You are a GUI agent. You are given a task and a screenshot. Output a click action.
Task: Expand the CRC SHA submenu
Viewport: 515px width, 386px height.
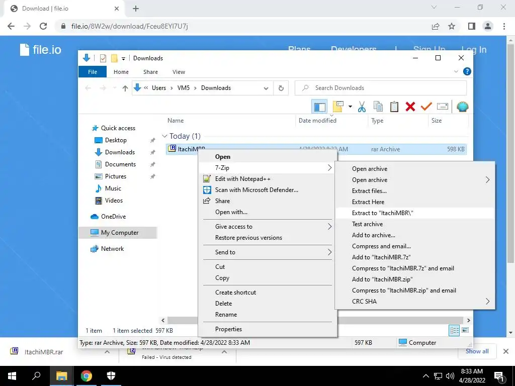[x=414, y=302]
